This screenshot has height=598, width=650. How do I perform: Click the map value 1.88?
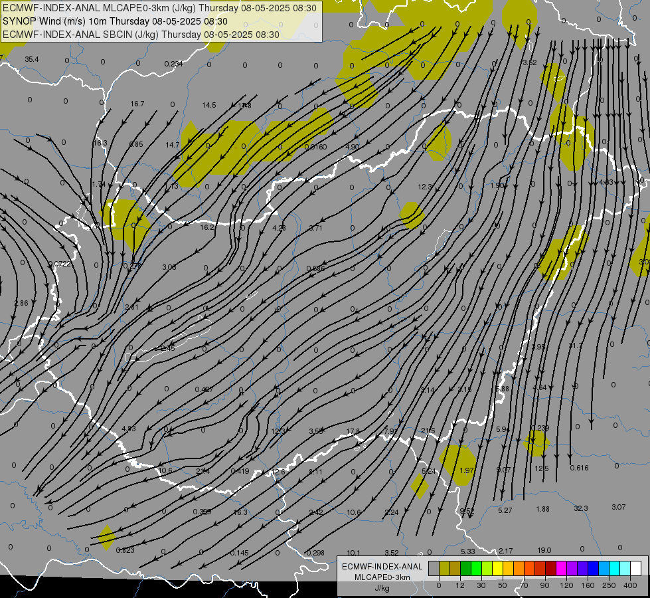click(x=542, y=509)
